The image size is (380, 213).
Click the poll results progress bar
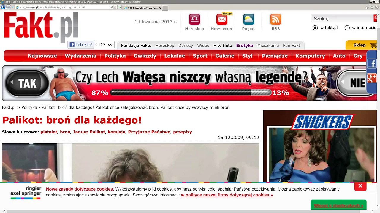(x=191, y=93)
